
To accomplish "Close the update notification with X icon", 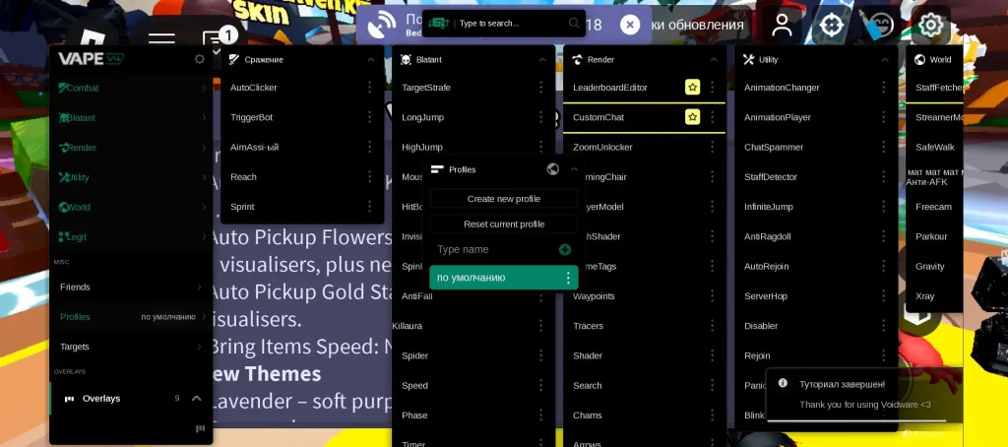I will pyautogui.click(x=629, y=25).
